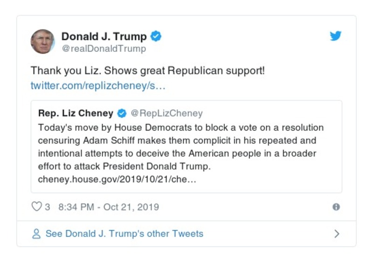Click the like count number 3
This screenshot has height=262, width=373.
48,207
